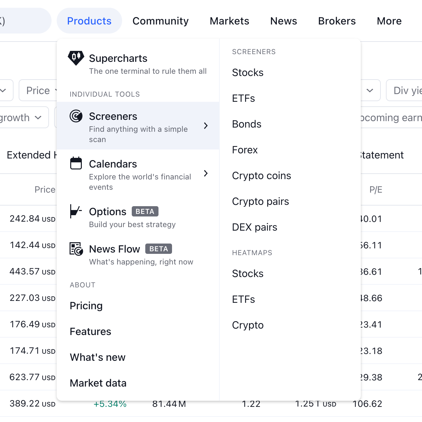The width and height of the screenshot is (422, 422).
Task: Click the 142.44 USD price cell
Action: tap(33, 245)
